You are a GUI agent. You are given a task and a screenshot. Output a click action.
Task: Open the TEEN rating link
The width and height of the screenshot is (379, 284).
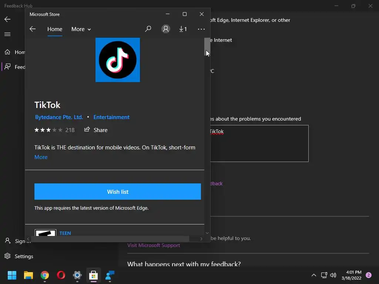coord(65,233)
